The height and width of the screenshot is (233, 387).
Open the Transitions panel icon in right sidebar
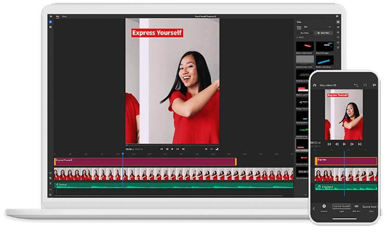point(338,27)
